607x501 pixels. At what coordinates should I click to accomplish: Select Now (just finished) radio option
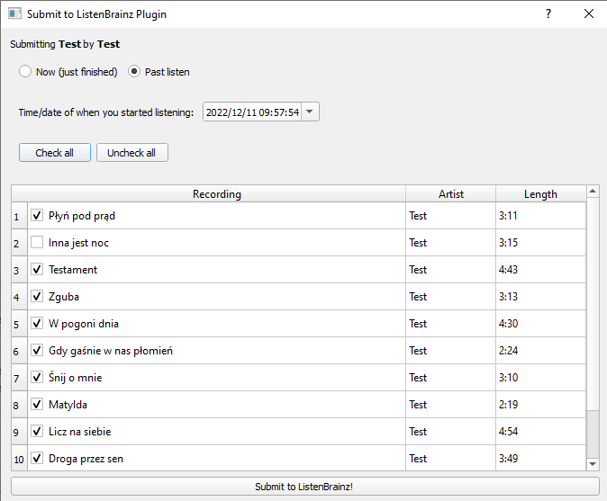click(68, 72)
